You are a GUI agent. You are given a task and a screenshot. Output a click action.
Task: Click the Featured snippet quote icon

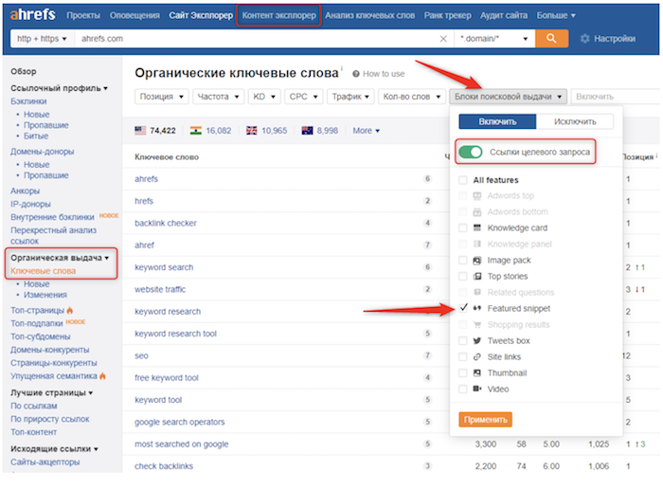pos(477,308)
